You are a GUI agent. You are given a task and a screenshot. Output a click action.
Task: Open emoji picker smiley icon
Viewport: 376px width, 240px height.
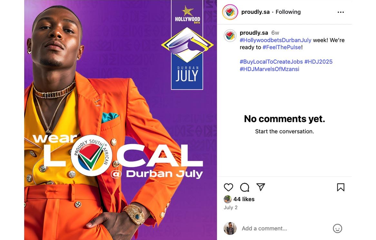click(337, 228)
